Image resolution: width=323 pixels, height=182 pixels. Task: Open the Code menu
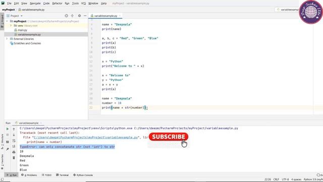pyautogui.click(x=46, y=4)
